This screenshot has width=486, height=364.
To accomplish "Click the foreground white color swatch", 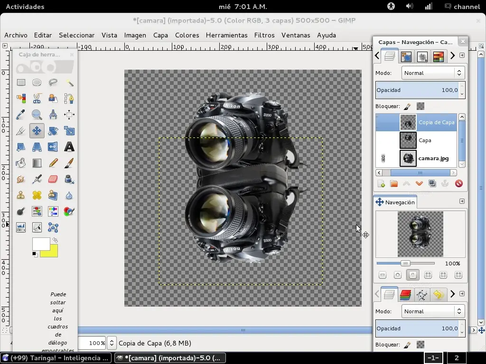I will click(x=41, y=244).
